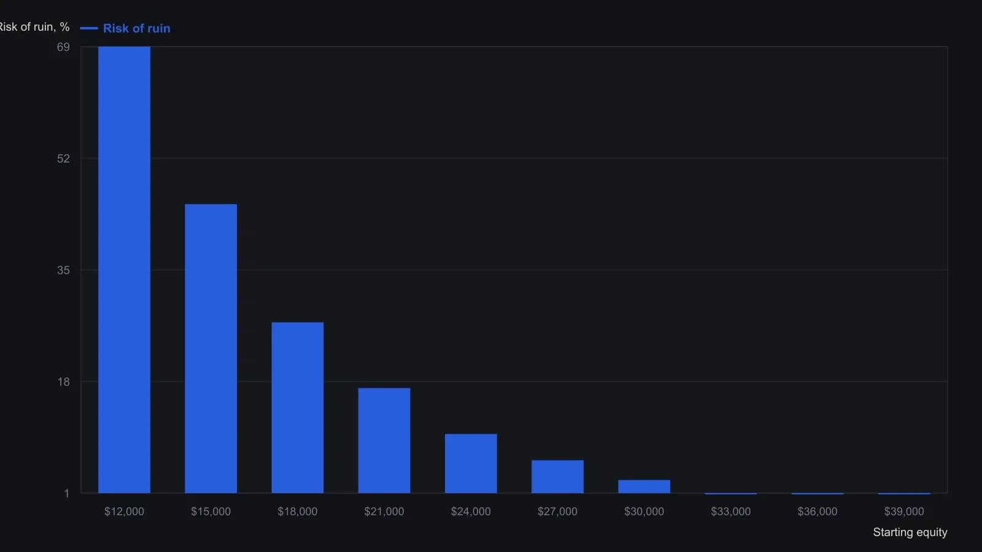Image resolution: width=982 pixels, height=552 pixels.
Task: Select the small $30,000 bar
Action: (644, 486)
